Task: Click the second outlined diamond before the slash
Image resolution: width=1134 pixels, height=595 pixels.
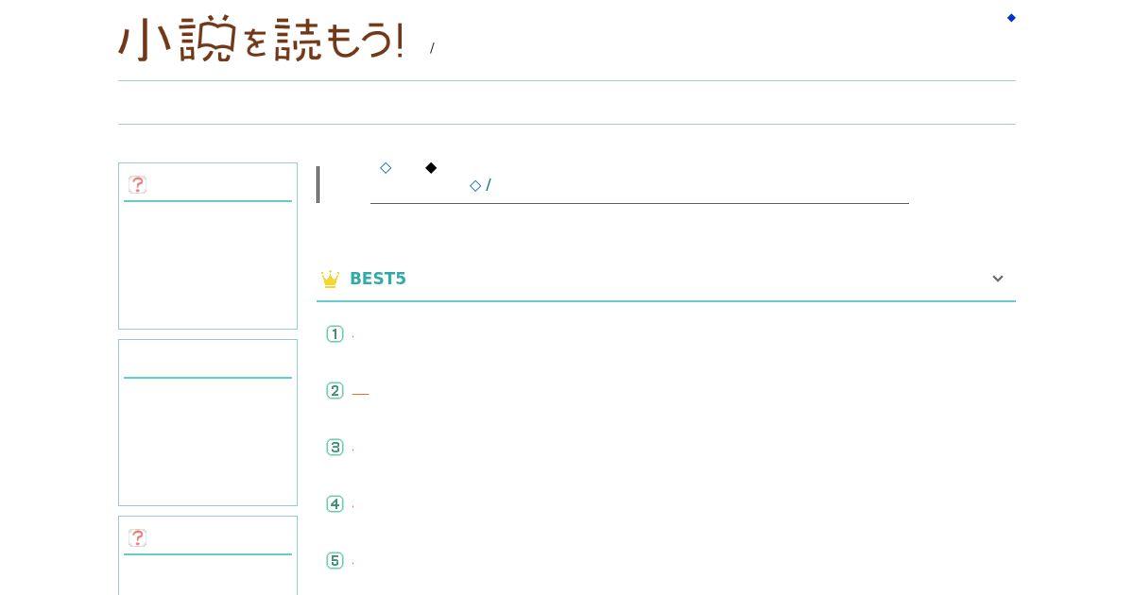Action: [475, 186]
